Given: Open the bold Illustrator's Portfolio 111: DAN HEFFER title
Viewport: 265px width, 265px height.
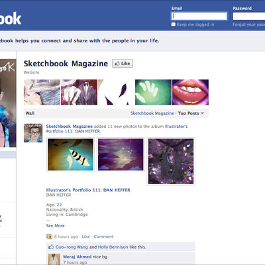Looking at the screenshot, I should (x=88, y=190).
